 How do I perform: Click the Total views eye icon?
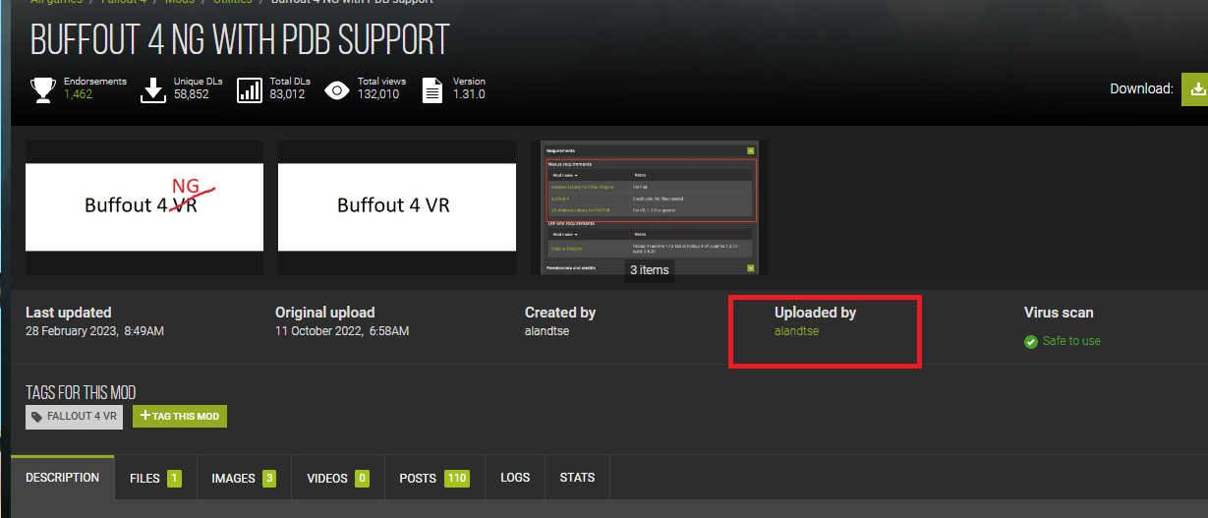337,90
